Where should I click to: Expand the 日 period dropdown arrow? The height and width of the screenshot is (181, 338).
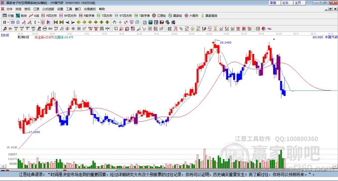coord(8,22)
